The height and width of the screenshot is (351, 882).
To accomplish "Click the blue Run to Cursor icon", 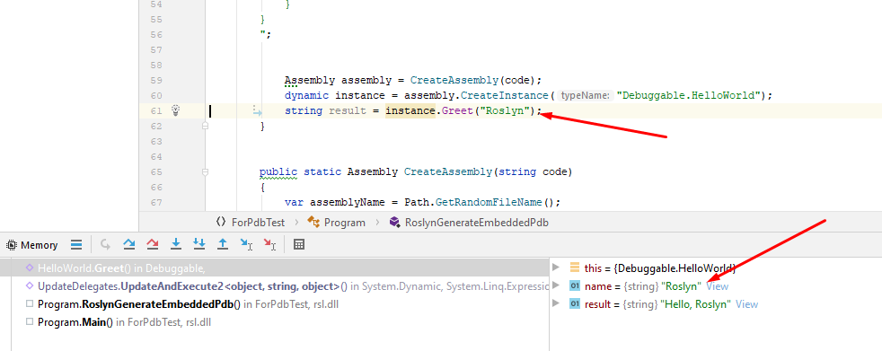I will pyautogui.click(x=246, y=244).
